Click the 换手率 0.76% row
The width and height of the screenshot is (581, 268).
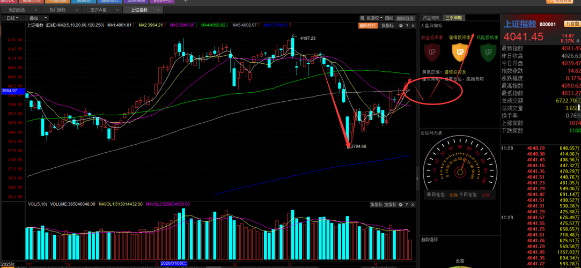(x=541, y=115)
